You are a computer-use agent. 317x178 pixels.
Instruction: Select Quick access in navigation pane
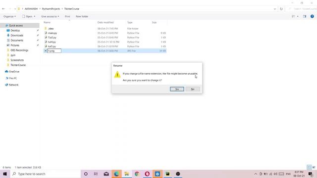pos(16,25)
